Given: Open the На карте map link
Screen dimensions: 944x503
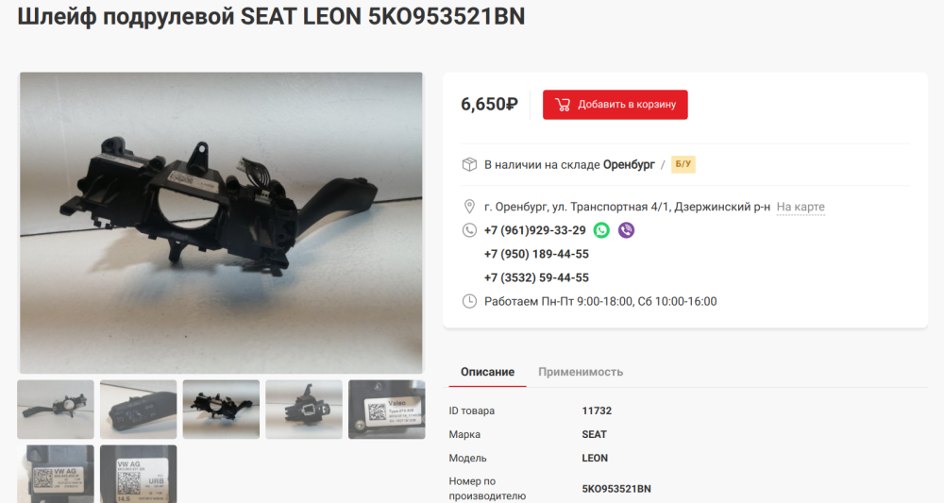Looking at the screenshot, I should tap(801, 207).
